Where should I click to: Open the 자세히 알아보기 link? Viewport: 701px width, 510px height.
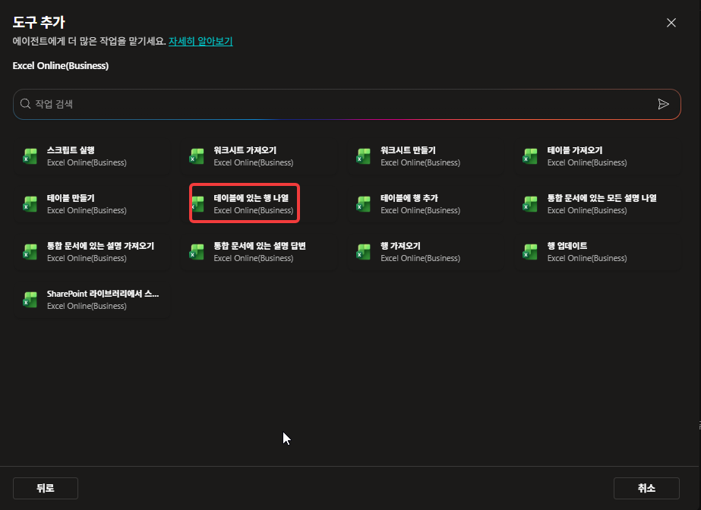point(201,41)
